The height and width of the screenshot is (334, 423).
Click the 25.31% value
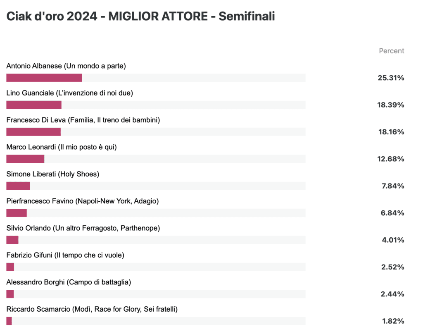pos(391,78)
